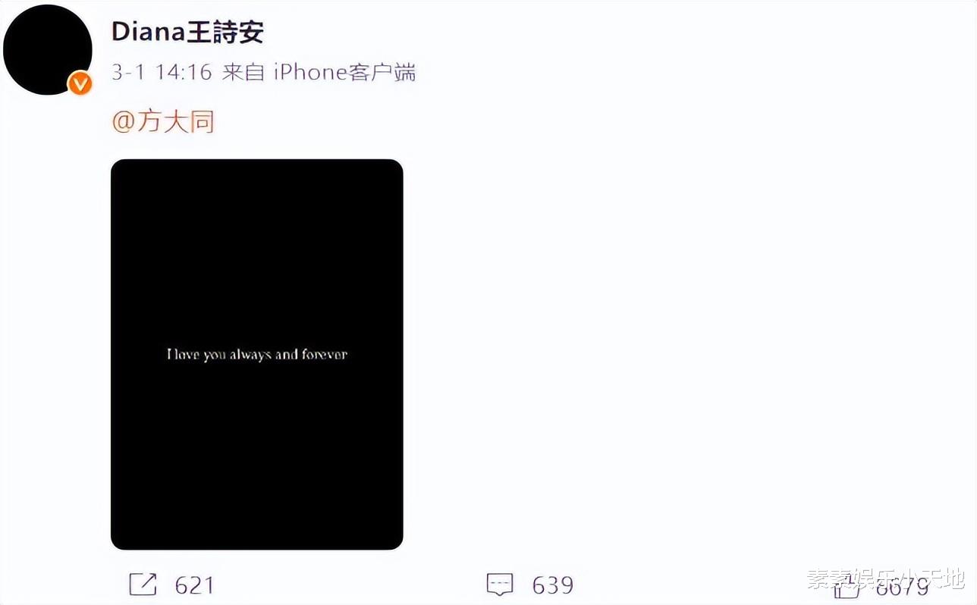This screenshot has height=605, width=977.
Task: Click the 素素娱乐小天地 watermark
Action: (884, 579)
